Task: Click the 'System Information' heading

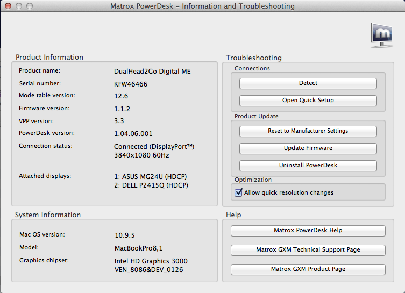Action: pos(48,215)
